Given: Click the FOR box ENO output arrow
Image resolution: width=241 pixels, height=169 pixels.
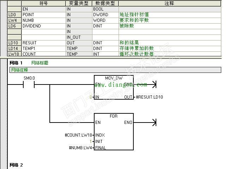Looking at the screenshot, I should 153,123.
